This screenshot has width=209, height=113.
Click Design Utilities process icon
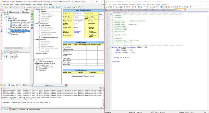pos(6,56)
